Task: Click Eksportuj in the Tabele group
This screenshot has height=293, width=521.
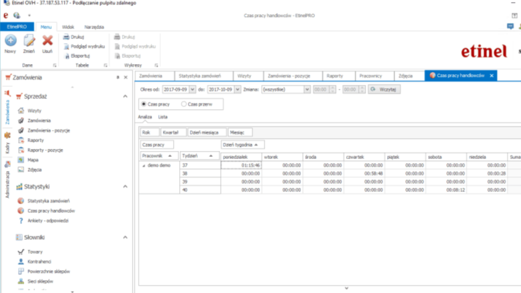Action: (77, 56)
